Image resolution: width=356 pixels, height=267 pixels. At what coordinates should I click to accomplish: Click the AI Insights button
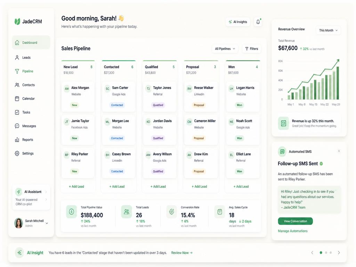click(238, 22)
